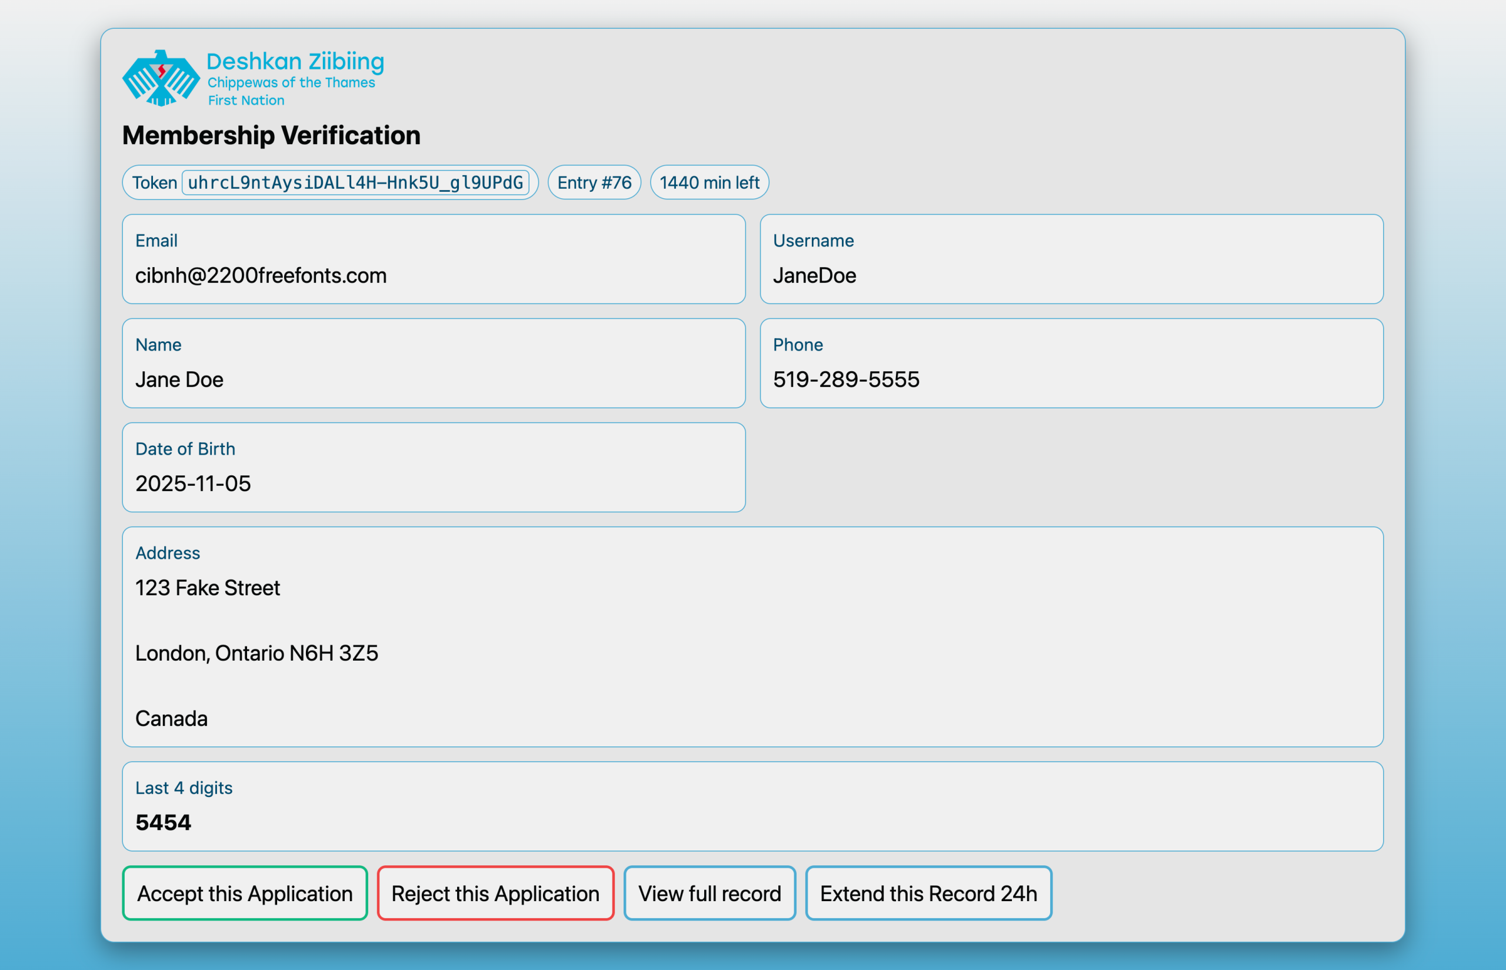Select the token code value
Image resolution: width=1506 pixels, height=970 pixels.
(355, 183)
